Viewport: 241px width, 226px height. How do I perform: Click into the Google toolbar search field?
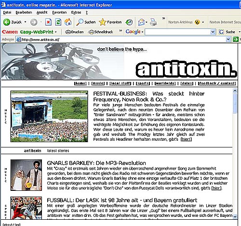[178, 32]
